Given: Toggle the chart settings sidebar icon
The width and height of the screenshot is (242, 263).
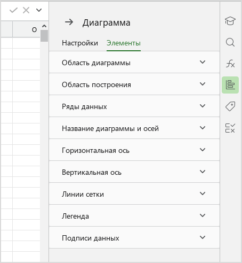Looking at the screenshot, I should [230, 85].
